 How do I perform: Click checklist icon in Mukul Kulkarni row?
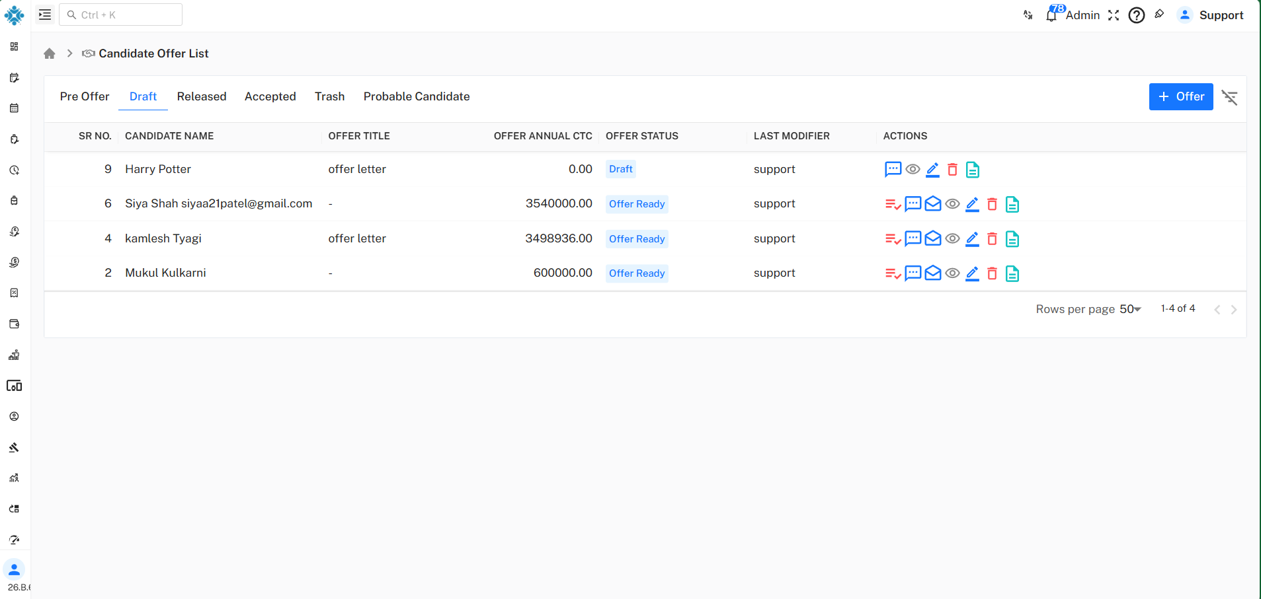[x=893, y=273]
